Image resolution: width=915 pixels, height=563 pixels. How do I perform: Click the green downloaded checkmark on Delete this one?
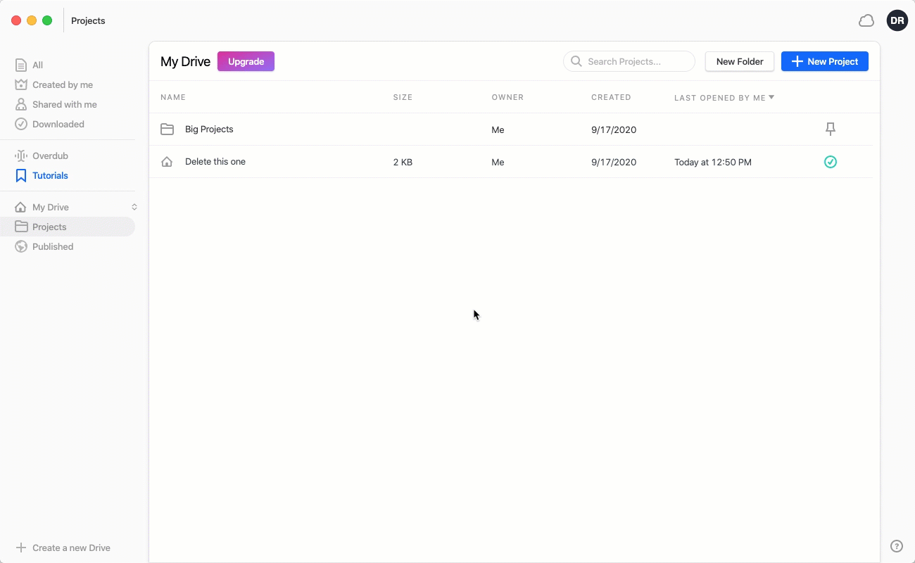pyautogui.click(x=831, y=162)
